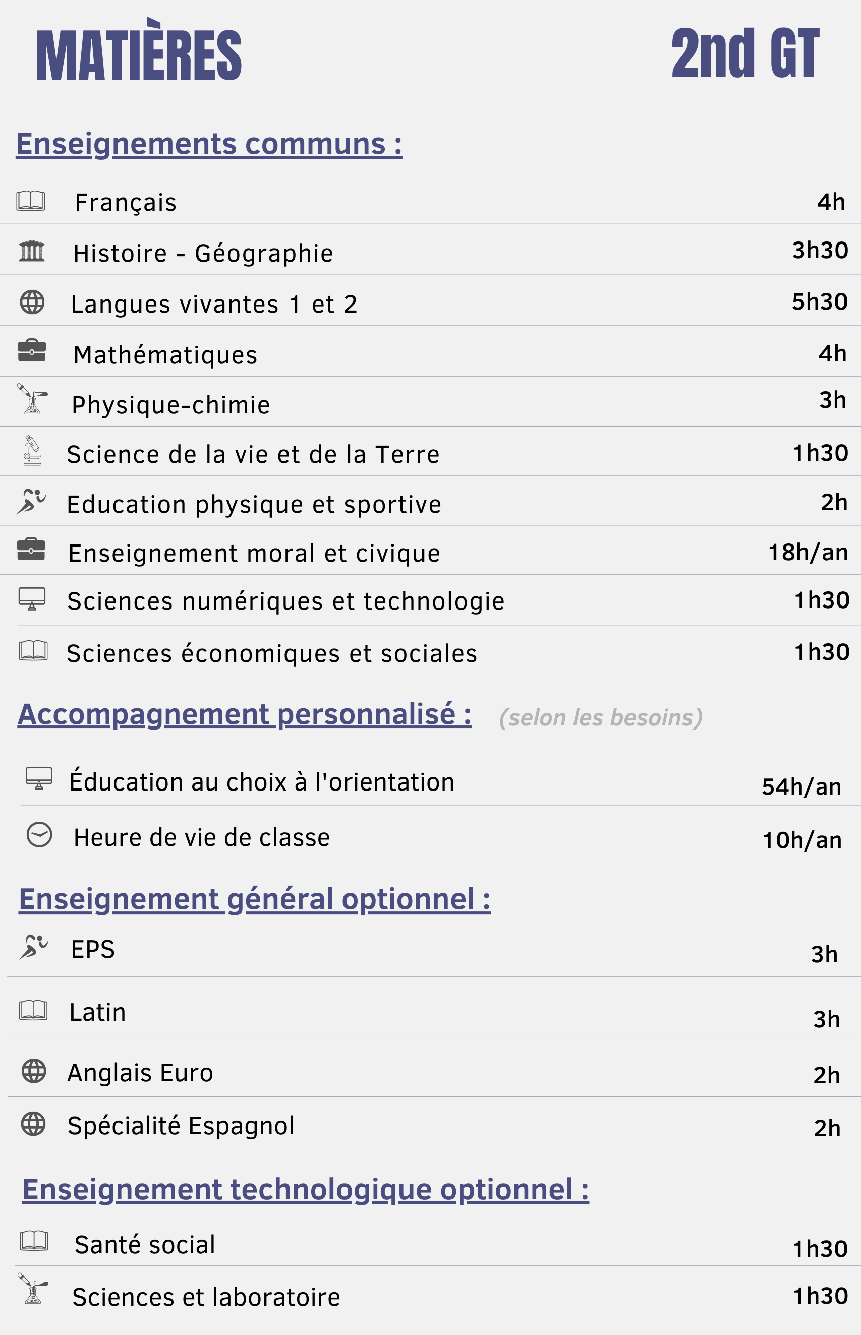The height and width of the screenshot is (1335, 861).
Task: Click the book icon beside Santé social
Action: tap(34, 1241)
